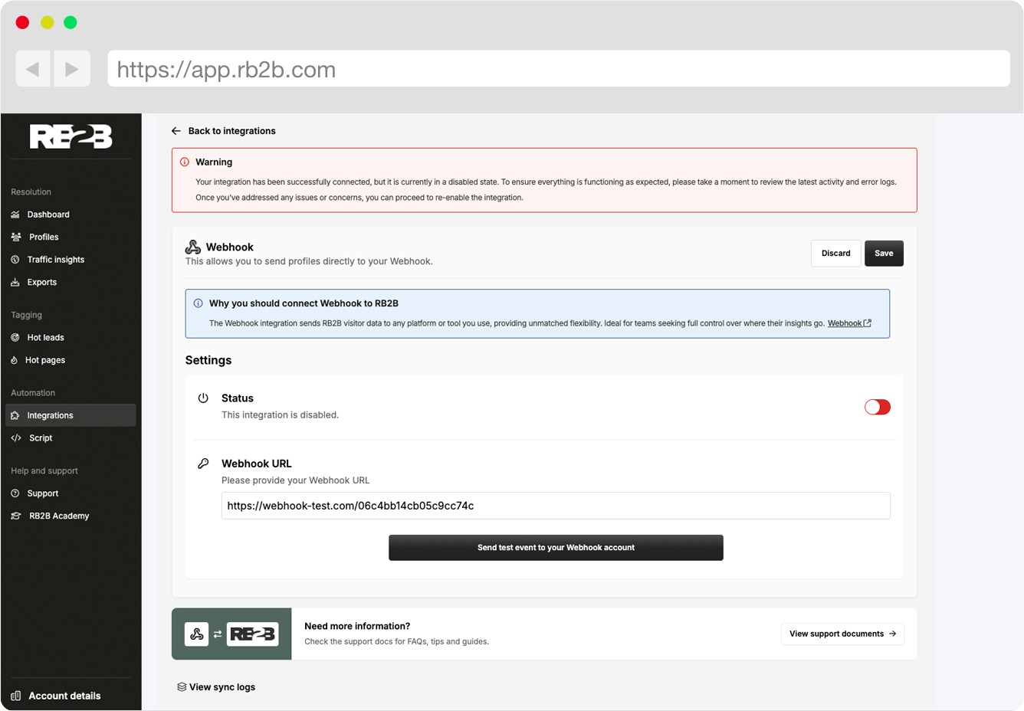Click the Traffic insights icon

click(15, 260)
